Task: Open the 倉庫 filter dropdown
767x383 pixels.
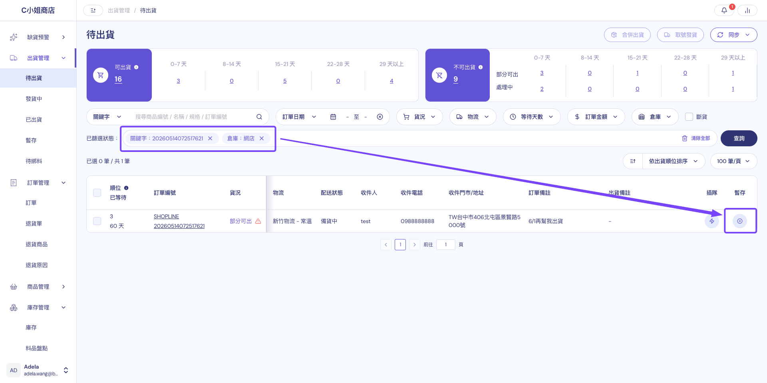Action: 655,117
